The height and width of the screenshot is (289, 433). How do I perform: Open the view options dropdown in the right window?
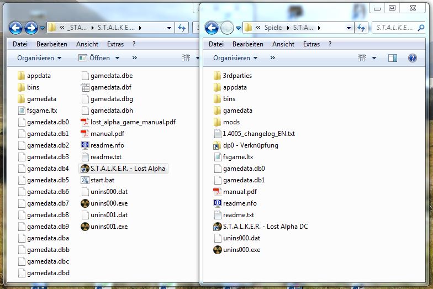point(374,58)
